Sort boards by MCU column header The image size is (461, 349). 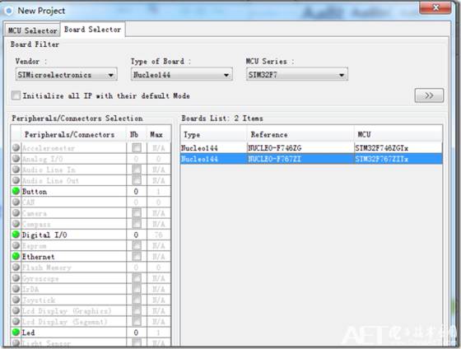click(398, 135)
